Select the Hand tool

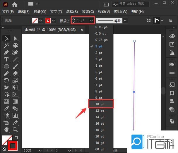(6, 130)
